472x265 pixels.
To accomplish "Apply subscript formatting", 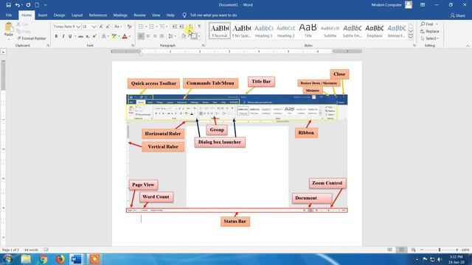I will point(88,36).
